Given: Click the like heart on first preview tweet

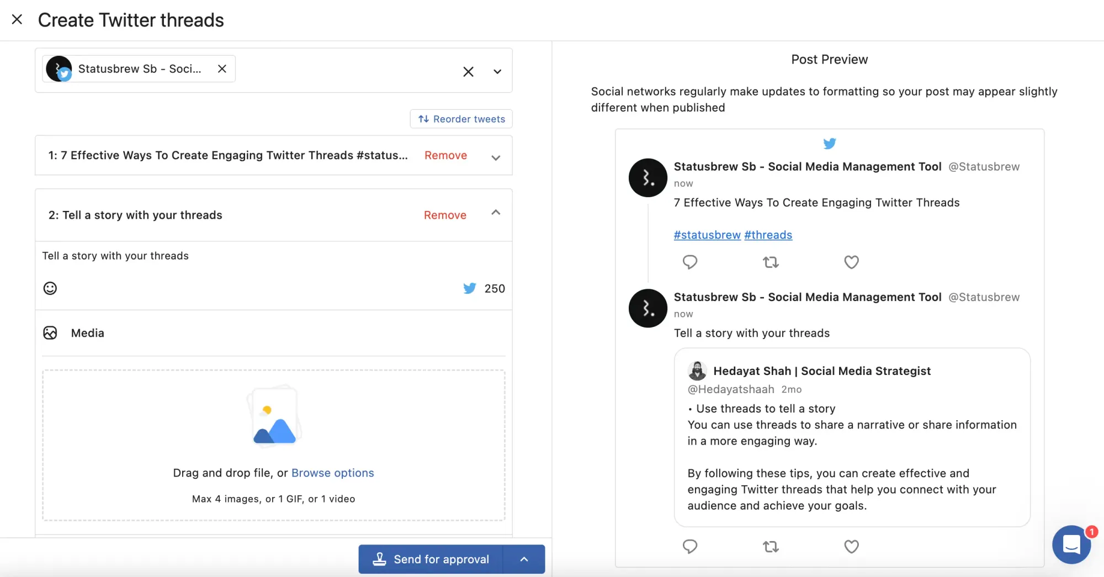Looking at the screenshot, I should tap(851, 262).
